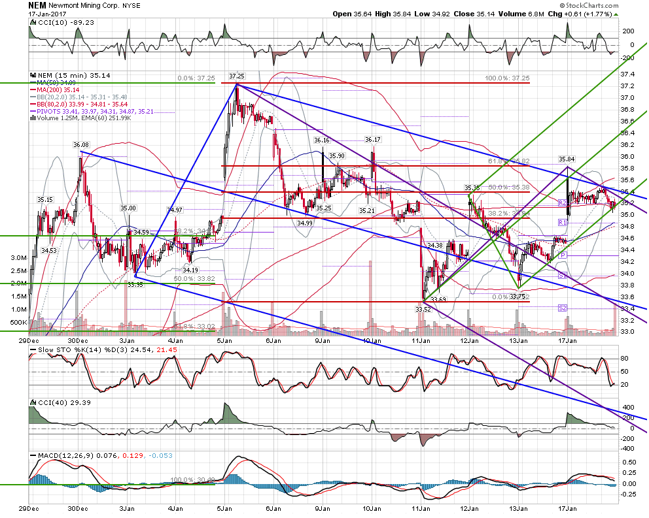Select the R2 pivot marker
This screenshot has height=518, width=649.
563,203
